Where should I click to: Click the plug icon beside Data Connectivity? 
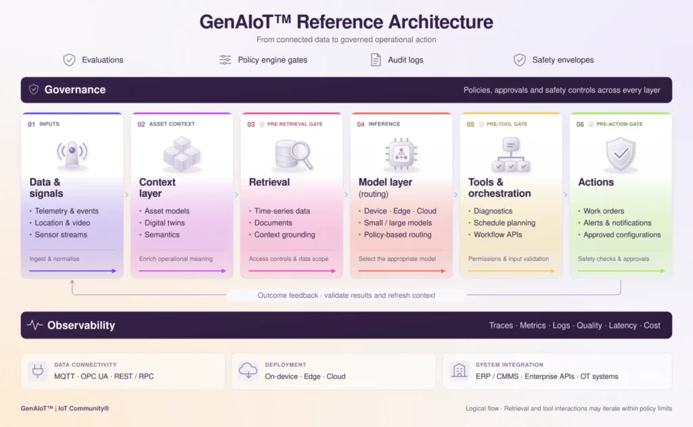[38, 370]
